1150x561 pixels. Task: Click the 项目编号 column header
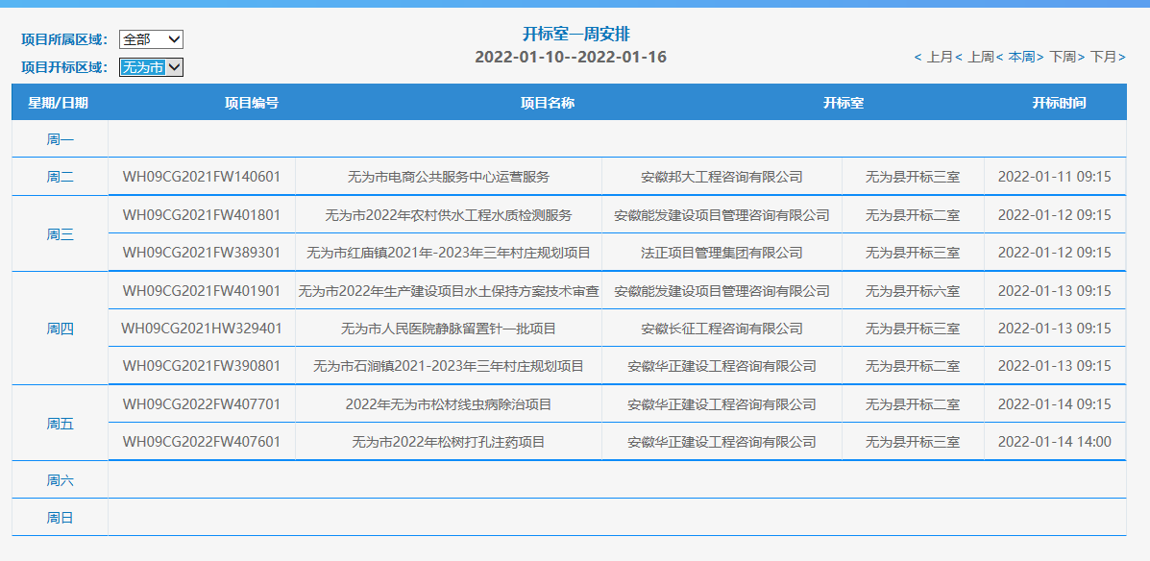click(252, 103)
